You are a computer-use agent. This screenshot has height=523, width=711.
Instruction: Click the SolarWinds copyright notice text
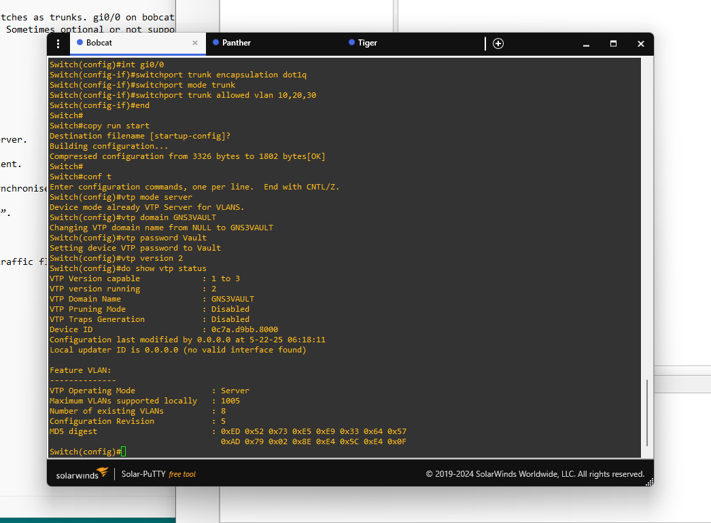[535, 474]
